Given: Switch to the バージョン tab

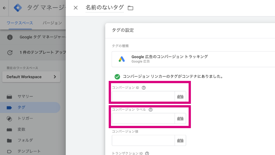Looking at the screenshot, I should tap(52, 23).
